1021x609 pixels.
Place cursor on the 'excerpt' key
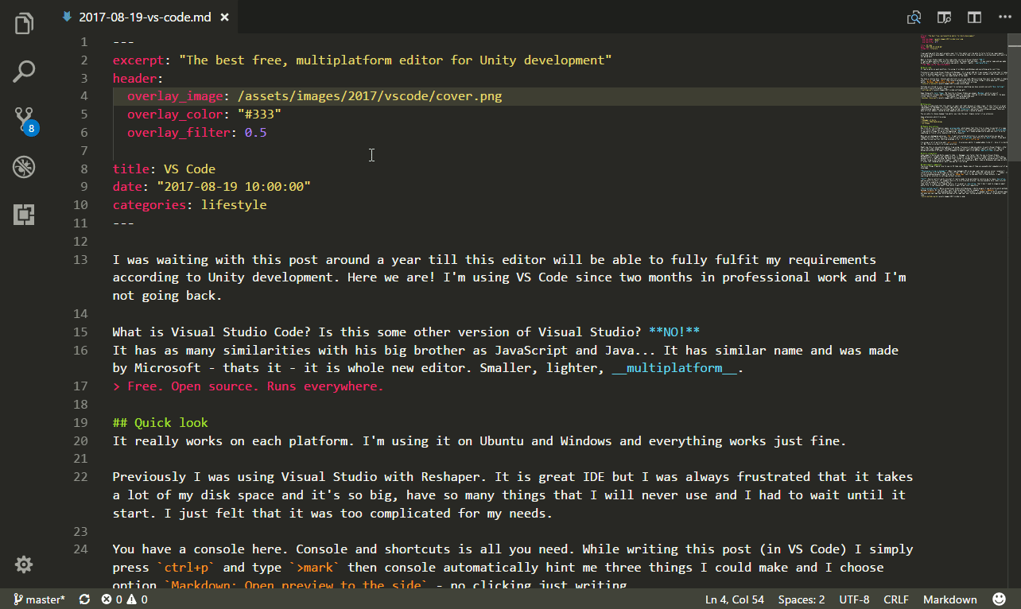coord(138,60)
